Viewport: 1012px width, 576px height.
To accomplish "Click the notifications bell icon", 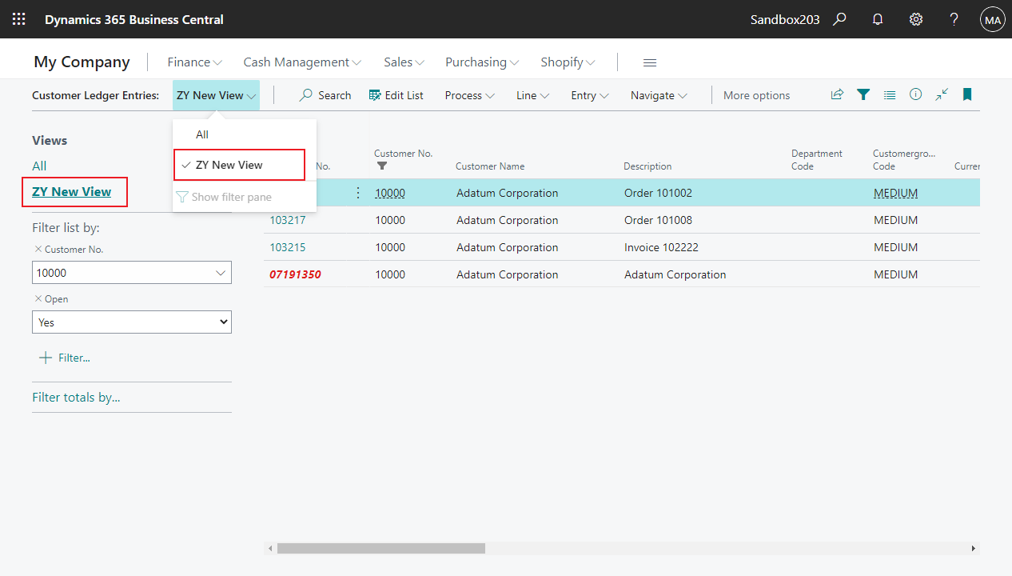I will [878, 18].
